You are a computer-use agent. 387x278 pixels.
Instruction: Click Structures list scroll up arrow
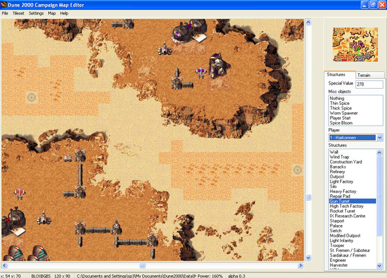point(379,152)
